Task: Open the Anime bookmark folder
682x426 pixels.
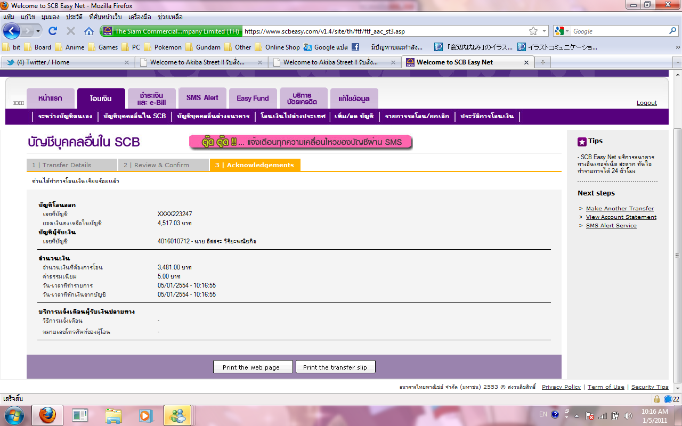Action: 70,47
